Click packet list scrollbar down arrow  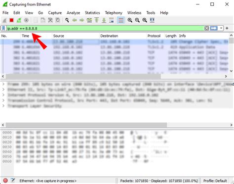click(x=231, y=71)
